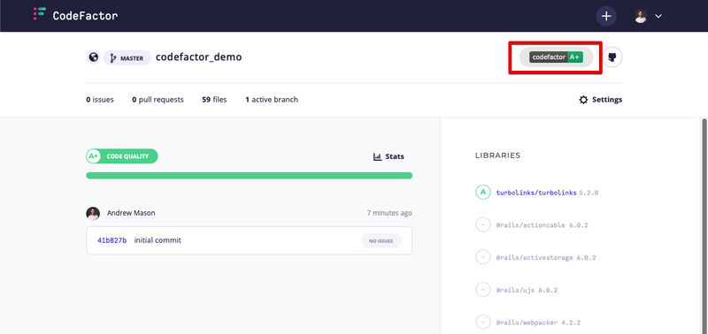Select the MASTER branch selector
The image size is (708, 334).
[x=127, y=57]
